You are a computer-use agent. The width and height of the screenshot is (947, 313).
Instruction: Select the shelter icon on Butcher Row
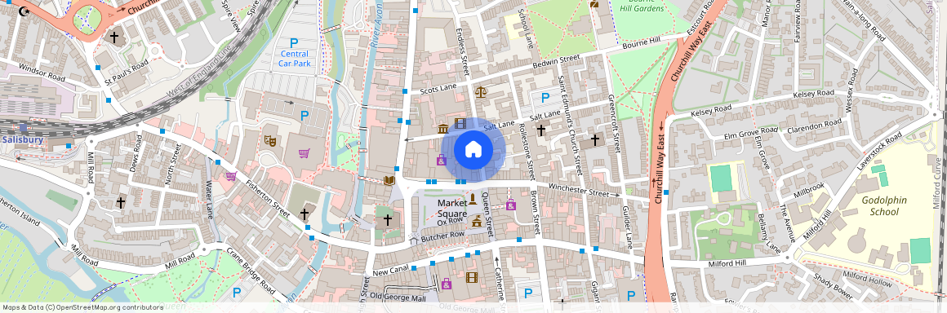[414, 240]
